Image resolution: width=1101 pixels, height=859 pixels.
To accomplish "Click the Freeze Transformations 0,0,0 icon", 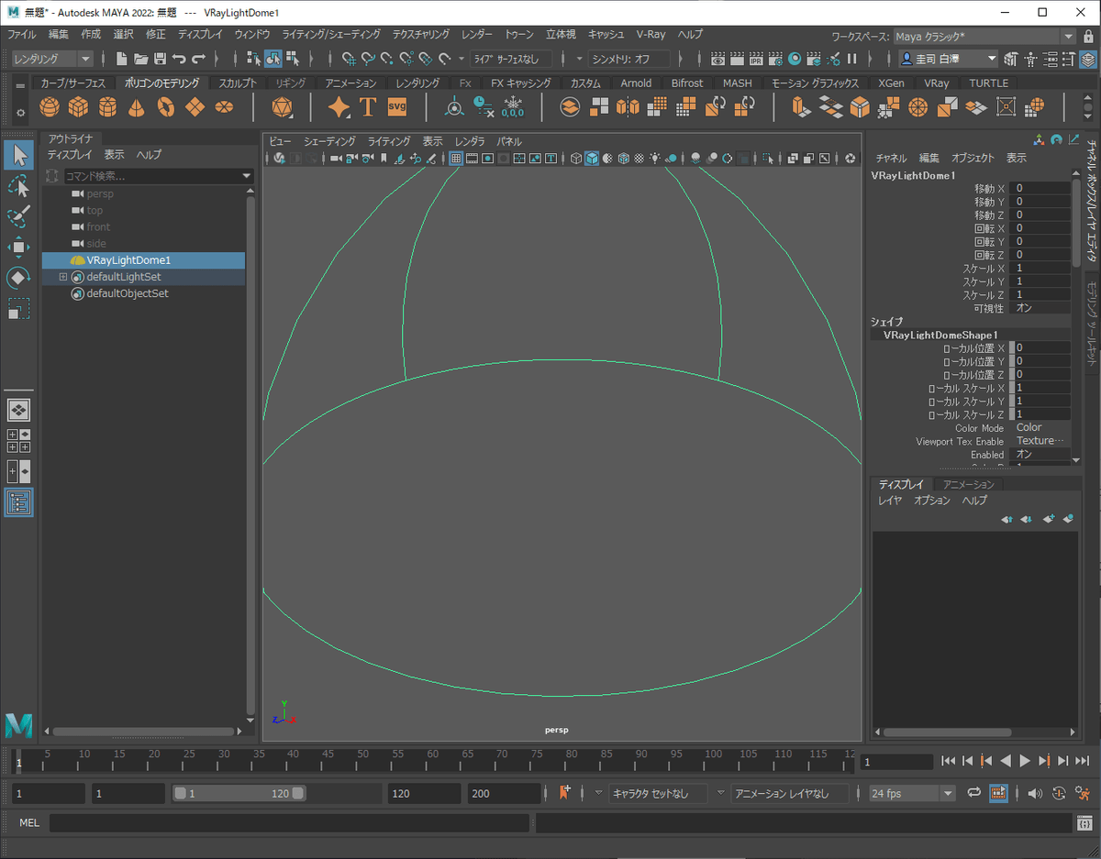I will click(513, 107).
